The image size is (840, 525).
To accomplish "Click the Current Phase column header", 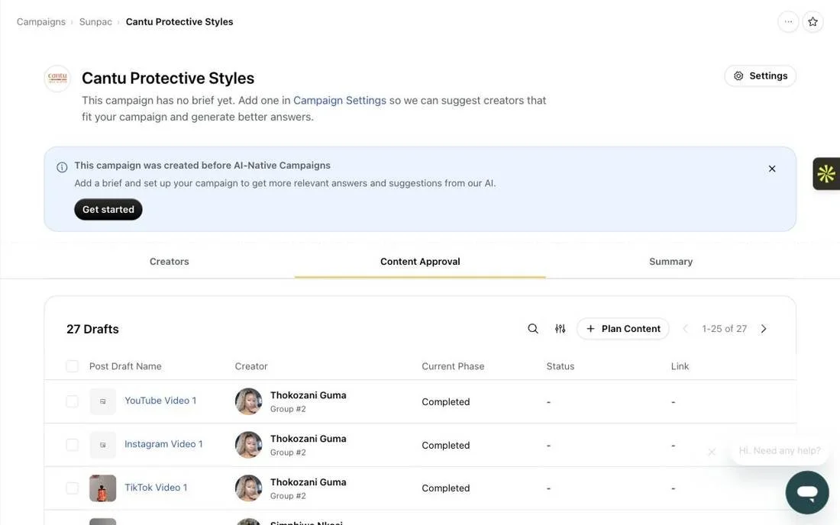I will [x=453, y=366].
